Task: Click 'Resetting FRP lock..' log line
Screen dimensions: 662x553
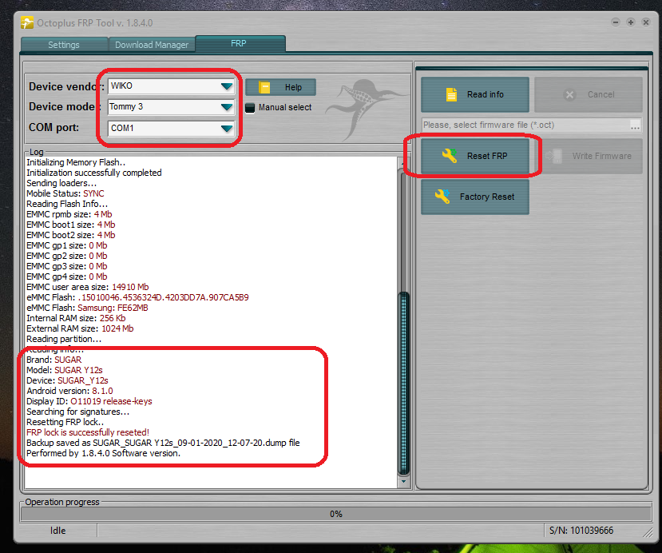Action: pyautogui.click(x=65, y=422)
